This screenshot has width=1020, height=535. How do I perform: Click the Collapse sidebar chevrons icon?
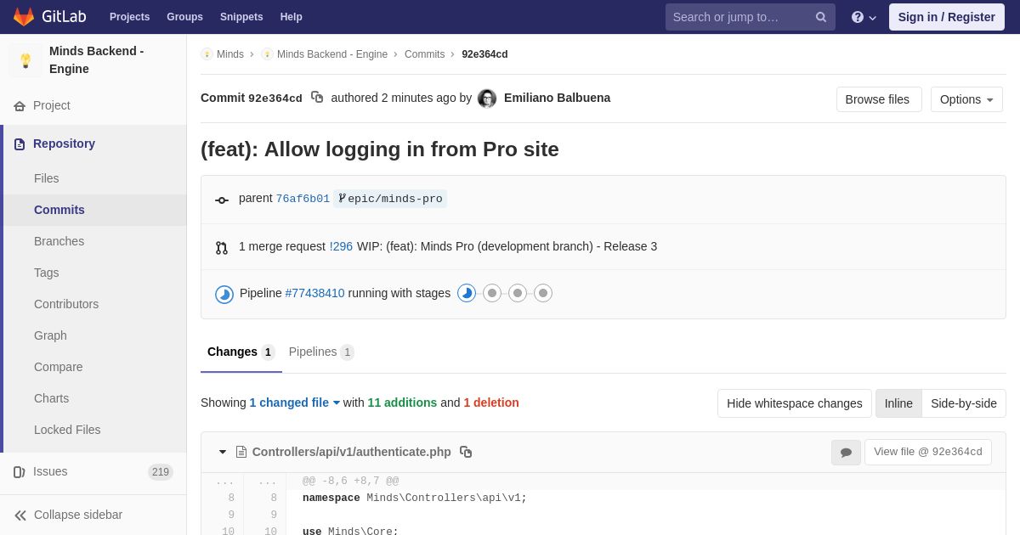pyautogui.click(x=20, y=515)
